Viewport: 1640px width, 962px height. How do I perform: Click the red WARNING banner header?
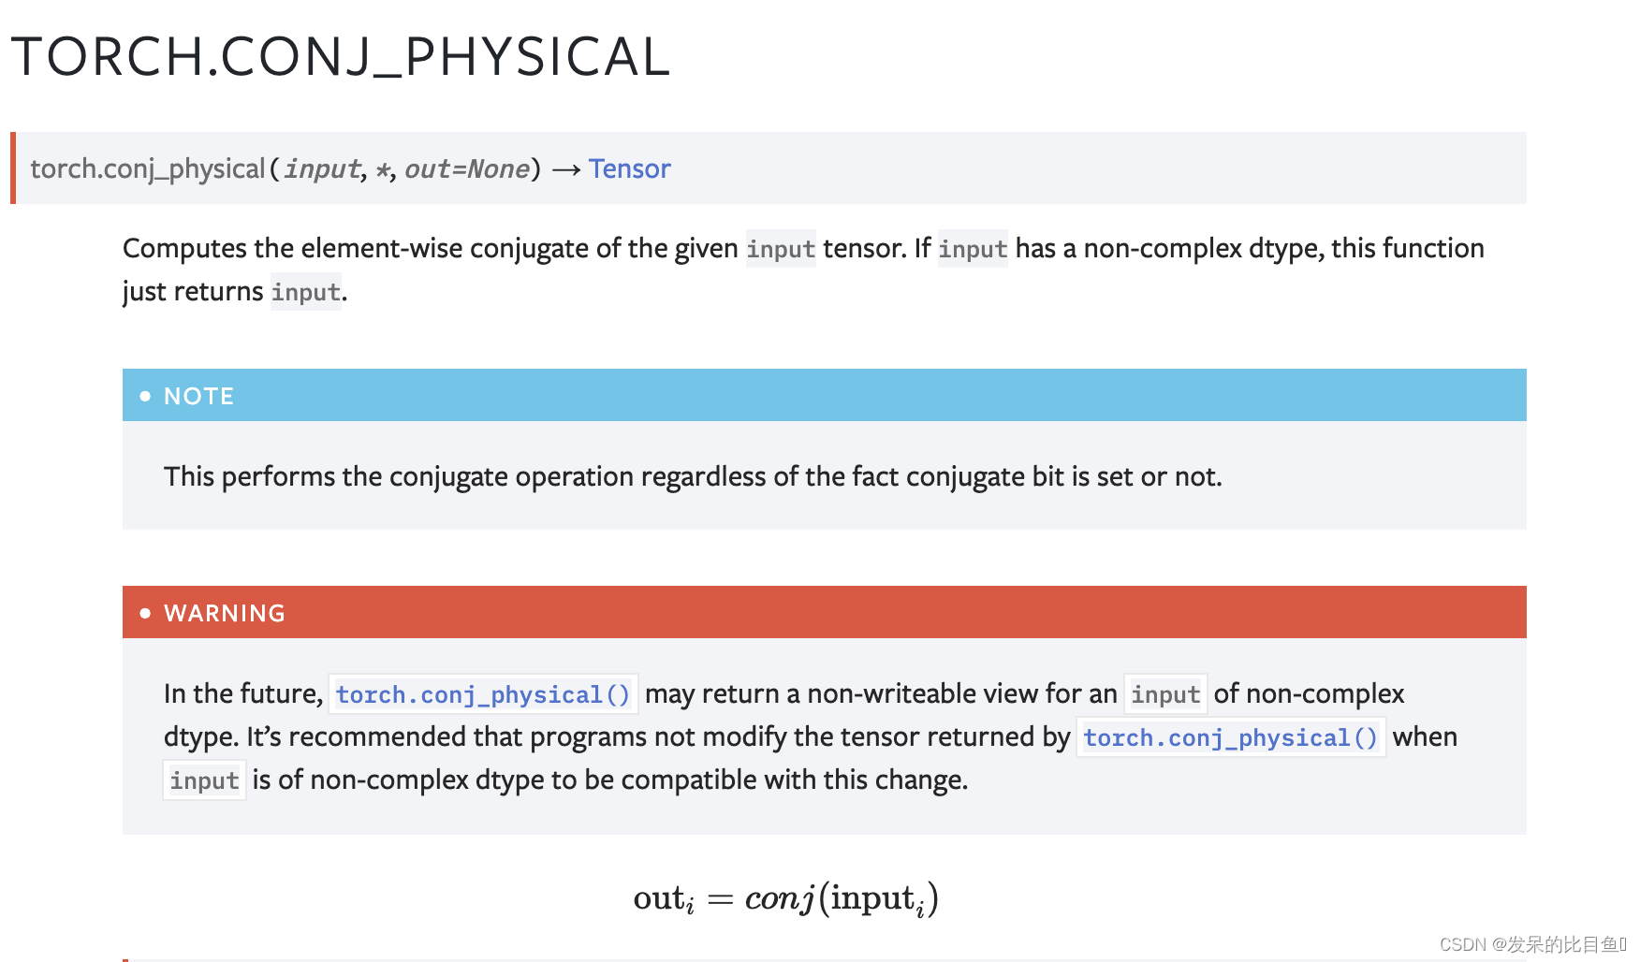click(825, 612)
